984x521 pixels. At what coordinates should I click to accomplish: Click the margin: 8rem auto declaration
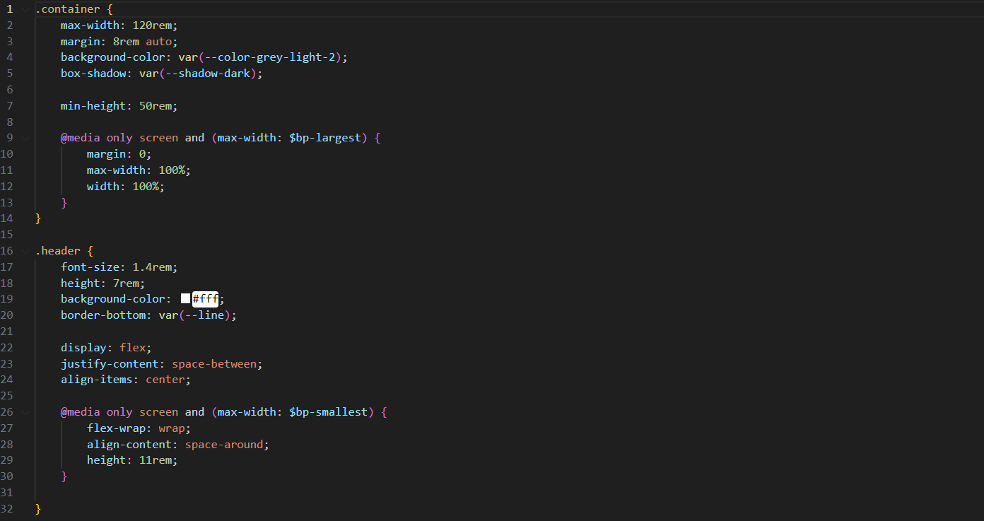tap(119, 42)
